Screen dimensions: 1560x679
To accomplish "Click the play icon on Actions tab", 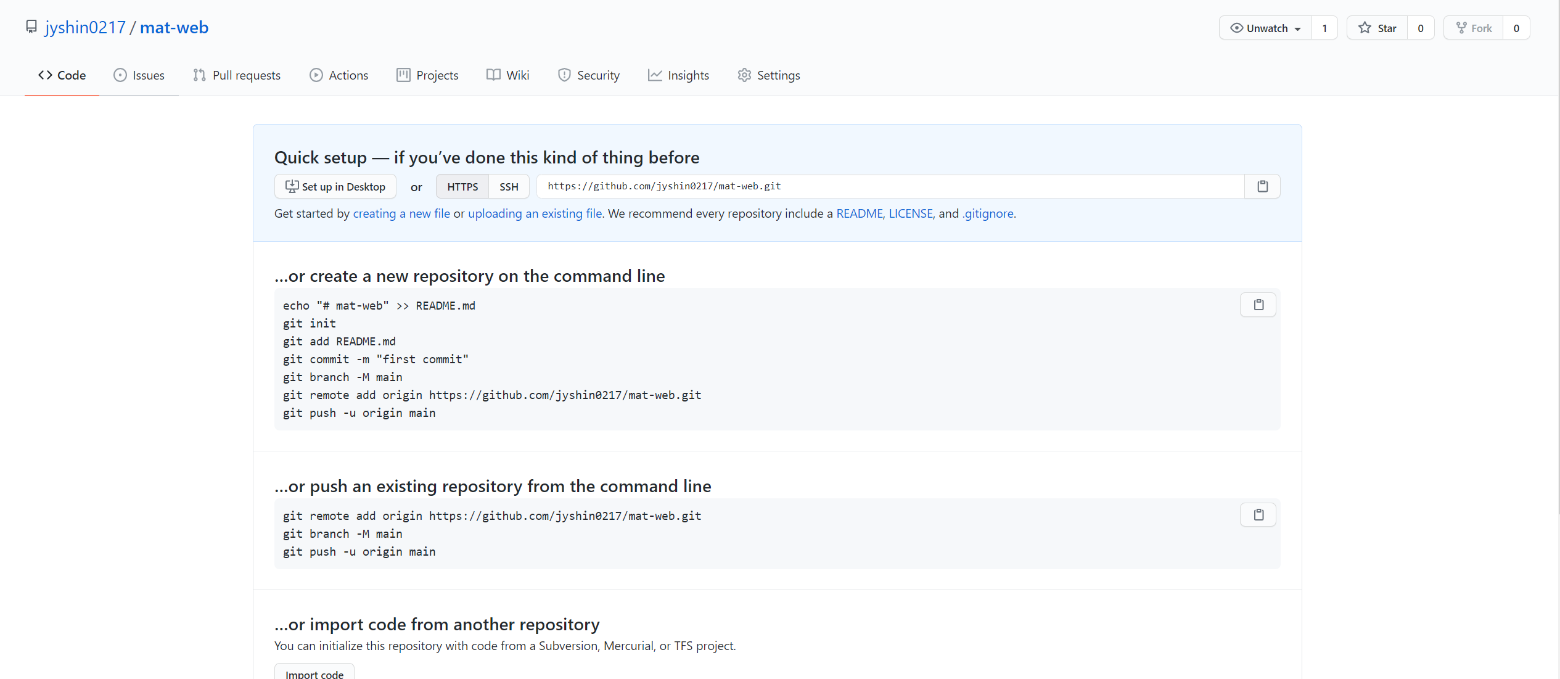I will pyautogui.click(x=316, y=75).
